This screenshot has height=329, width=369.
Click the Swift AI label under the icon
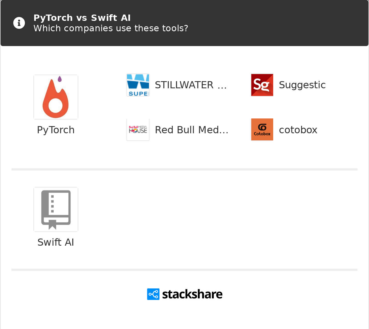pos(56,242)
